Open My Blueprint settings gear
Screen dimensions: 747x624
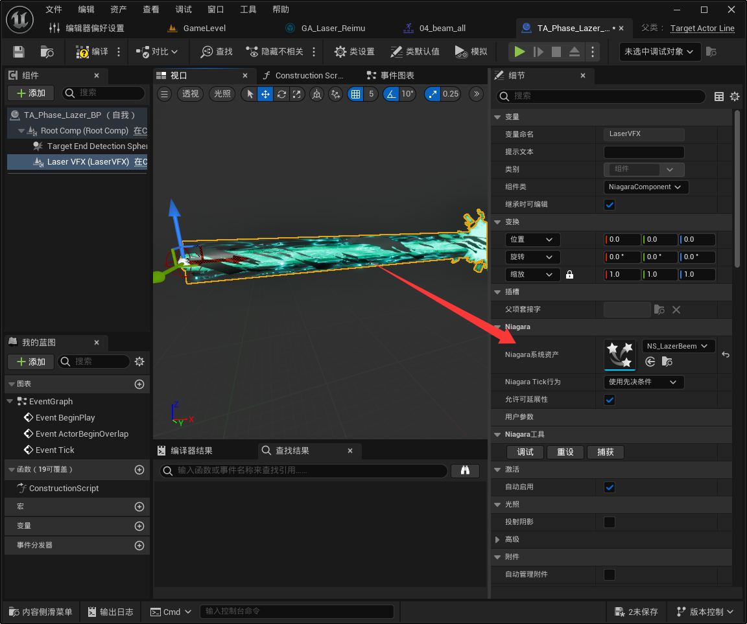tap(139, 362)
